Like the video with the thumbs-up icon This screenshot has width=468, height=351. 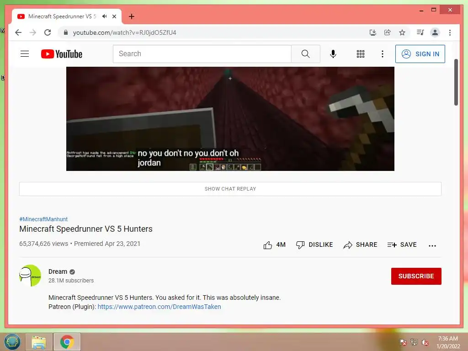[x=268, y=245]
